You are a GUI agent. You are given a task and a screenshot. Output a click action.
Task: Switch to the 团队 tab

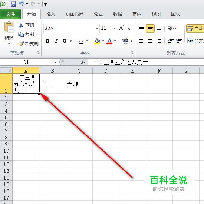pos(175,14)
